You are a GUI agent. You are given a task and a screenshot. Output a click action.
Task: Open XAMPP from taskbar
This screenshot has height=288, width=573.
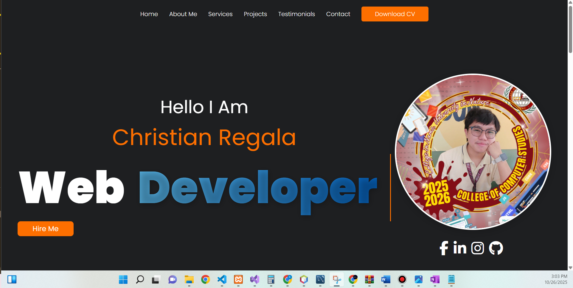click(238, 279)
